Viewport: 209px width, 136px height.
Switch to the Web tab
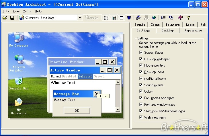203,25
